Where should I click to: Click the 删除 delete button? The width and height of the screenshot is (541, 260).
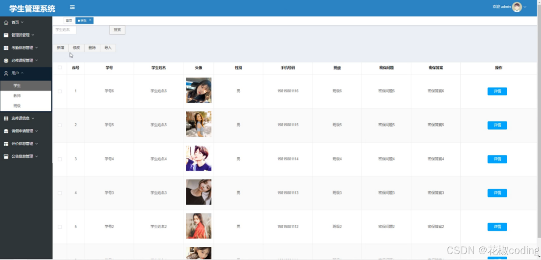pos(92,48)
